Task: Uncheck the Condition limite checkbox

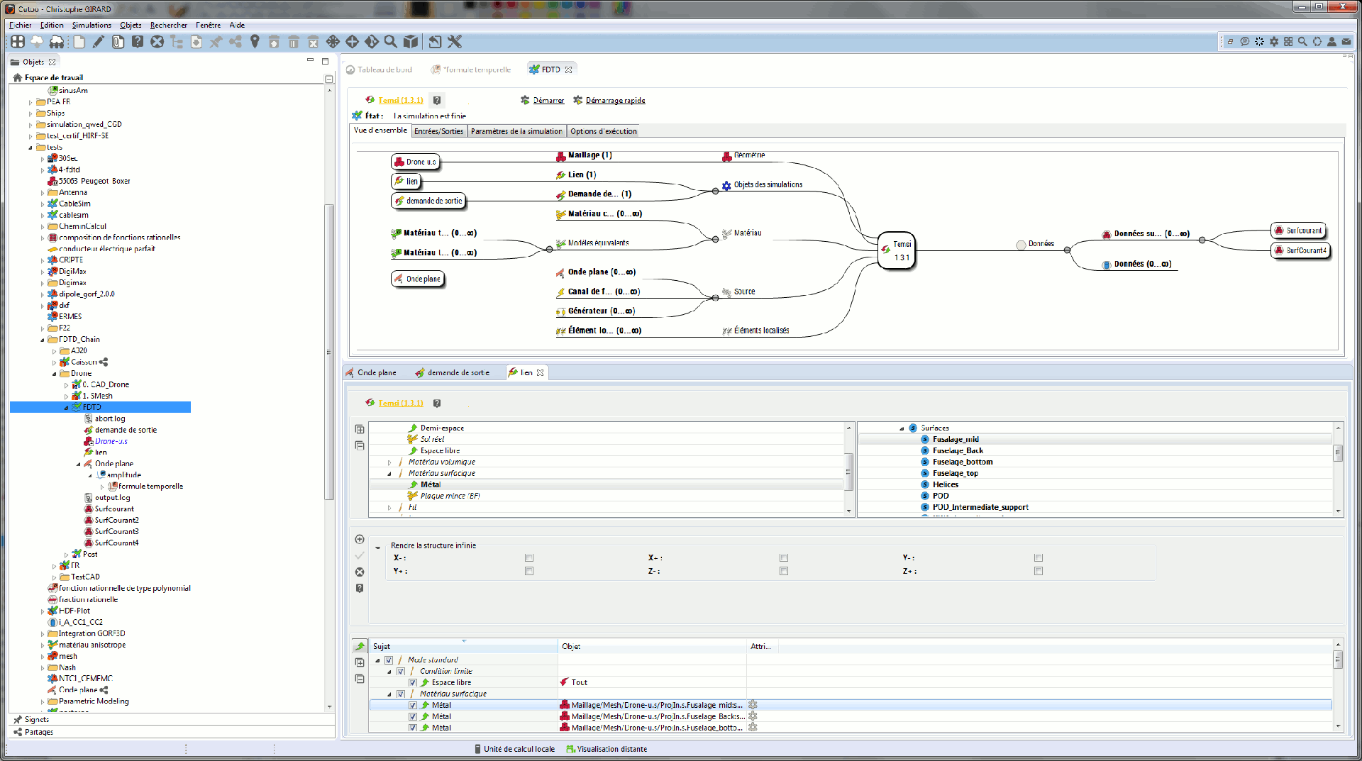Action: 401,671
